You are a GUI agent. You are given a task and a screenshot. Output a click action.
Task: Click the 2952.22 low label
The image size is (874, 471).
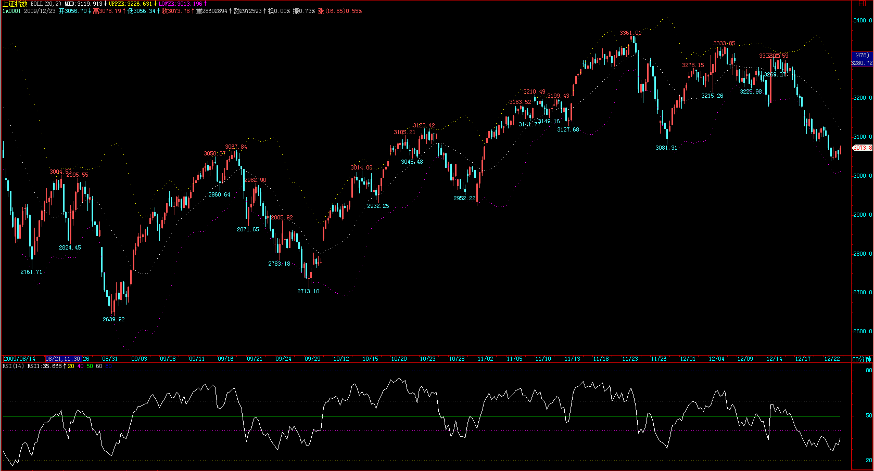pos(464,198)
